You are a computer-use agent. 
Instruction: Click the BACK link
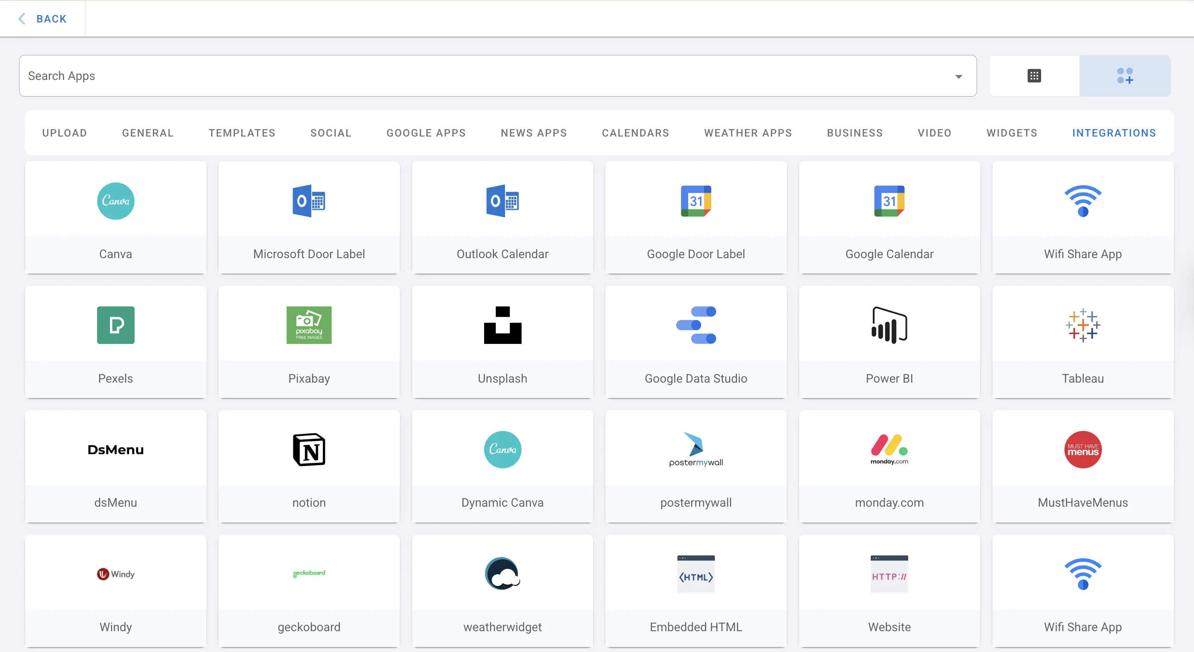pos(42,18)
